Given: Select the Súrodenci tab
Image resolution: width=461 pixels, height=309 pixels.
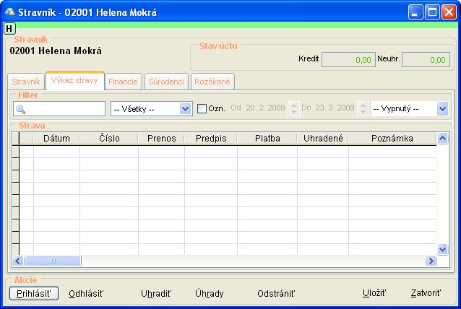Looking at the screenshot, I should pos(167,82).
